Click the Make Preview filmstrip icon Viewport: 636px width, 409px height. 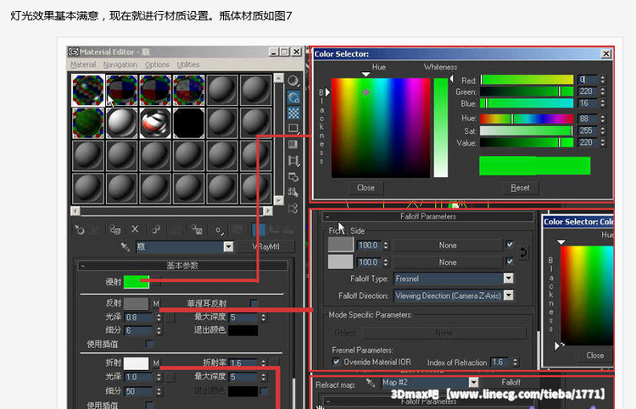coord(293,160)
